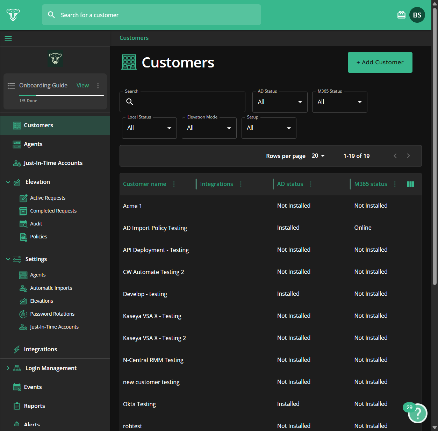Open the Local Status filter dropdown
This screenshot has height=431, width=438.
[x=149, y=128]
